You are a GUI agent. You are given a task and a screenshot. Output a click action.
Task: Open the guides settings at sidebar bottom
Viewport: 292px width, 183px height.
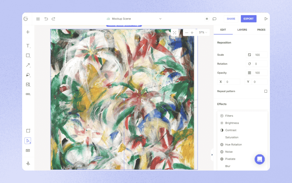[x=28, y=164]
